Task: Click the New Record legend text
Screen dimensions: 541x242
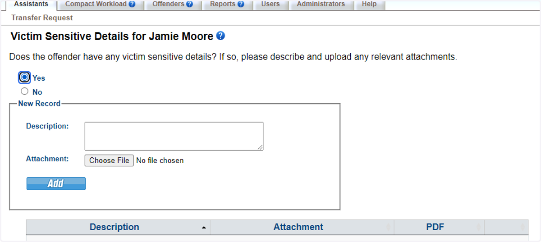Action: click(39, 103)
